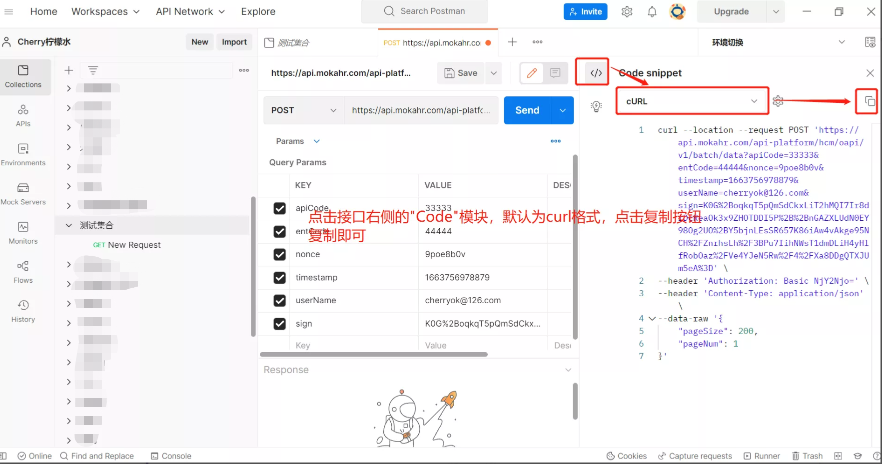Open Query Params bulk options three dots
Viewport: 882px width, 464px height.
[556, 141]
